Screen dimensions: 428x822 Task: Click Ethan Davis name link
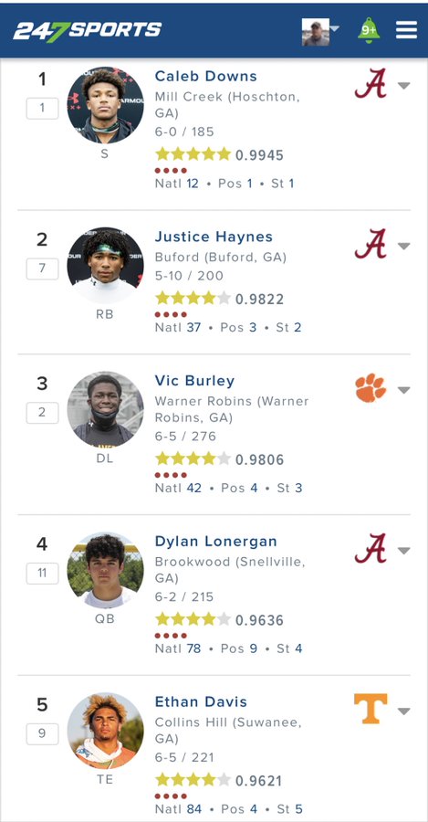pyautogui.click(x=201, y=701)
